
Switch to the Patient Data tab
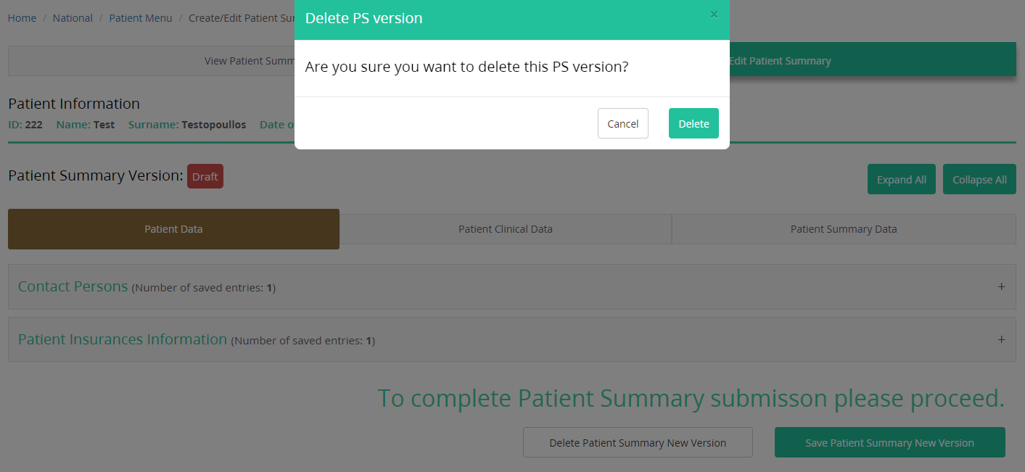point(173,229)
